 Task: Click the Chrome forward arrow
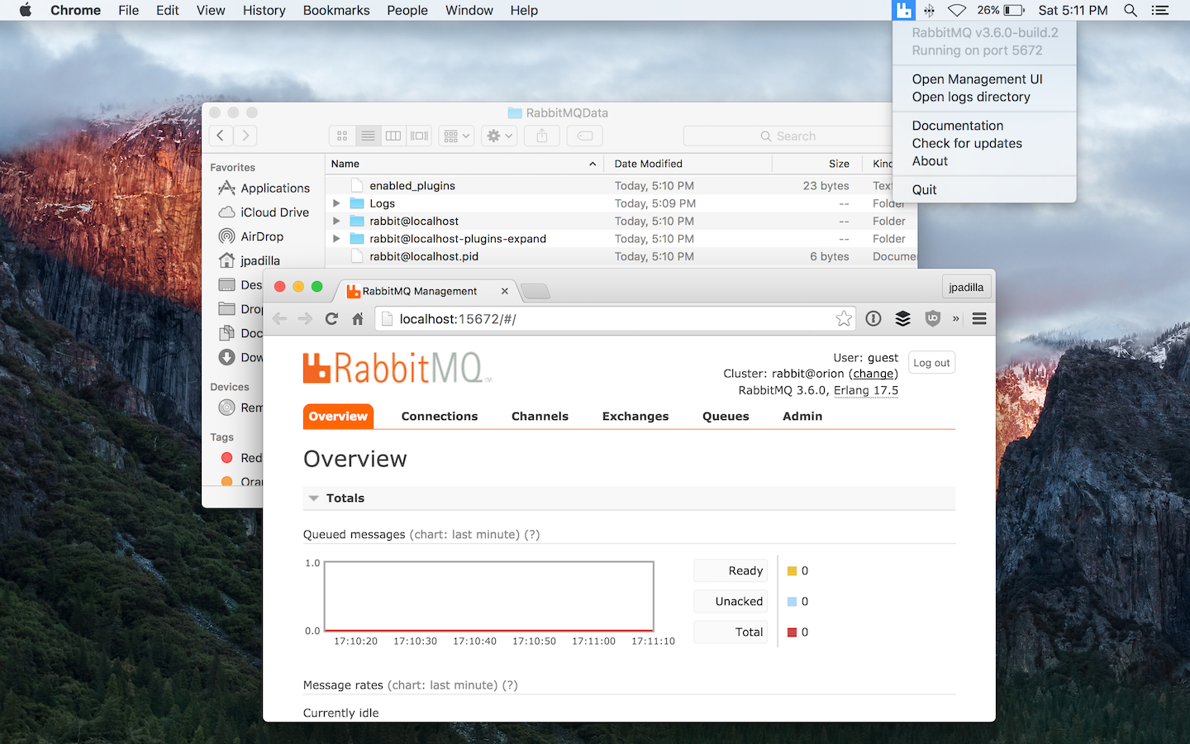click(305, 319)
